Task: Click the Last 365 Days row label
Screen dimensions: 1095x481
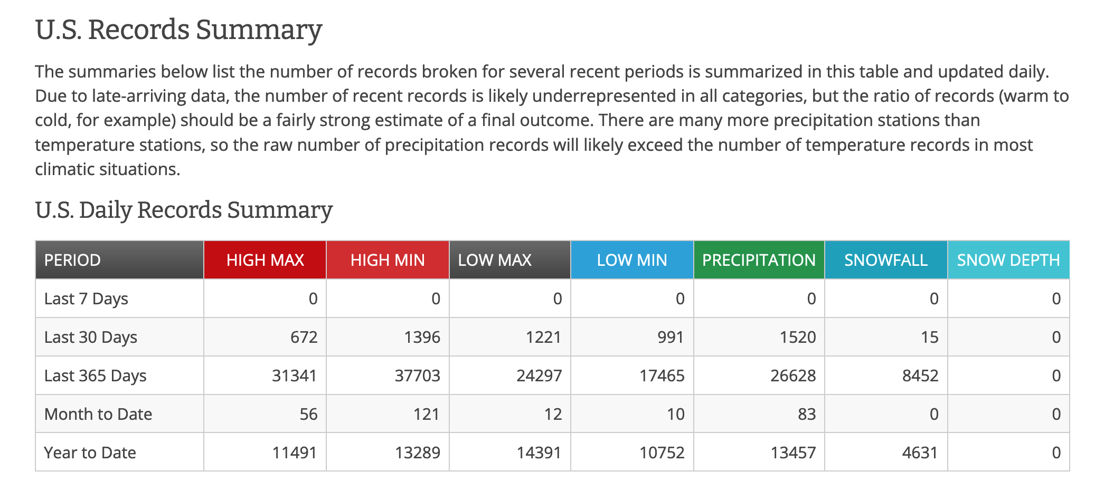Action: [96, 376]
